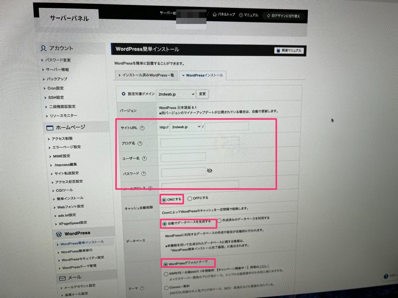Open メールアカウント設定 in sidebar

click(x=80, y=287)
